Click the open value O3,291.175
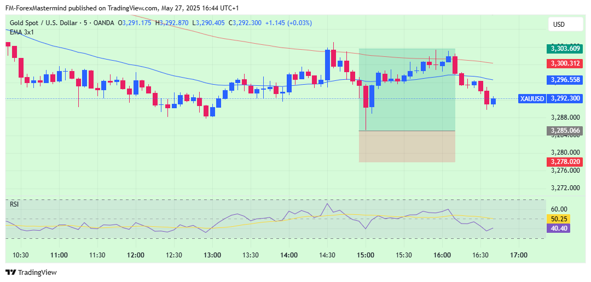Screen dimensions: 591x282 click(135, 23)
